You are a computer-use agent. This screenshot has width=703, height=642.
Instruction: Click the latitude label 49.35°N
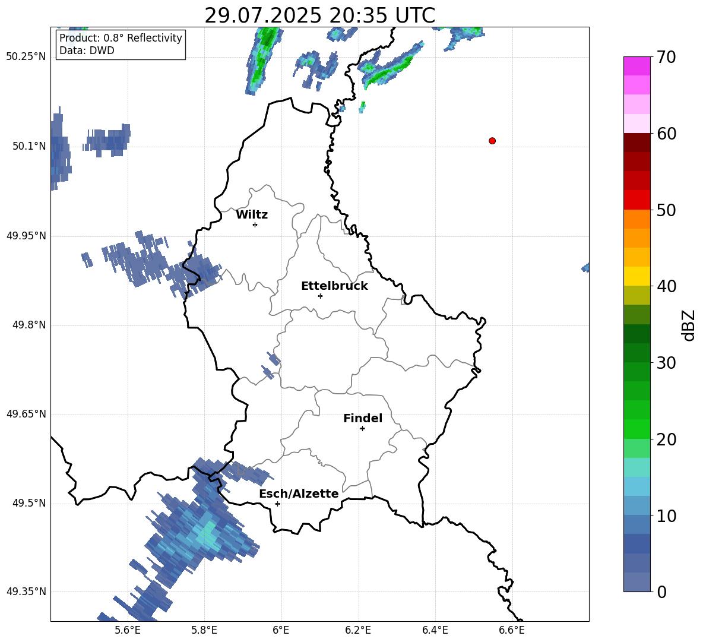pyautogui.click(x=26, y=592)
